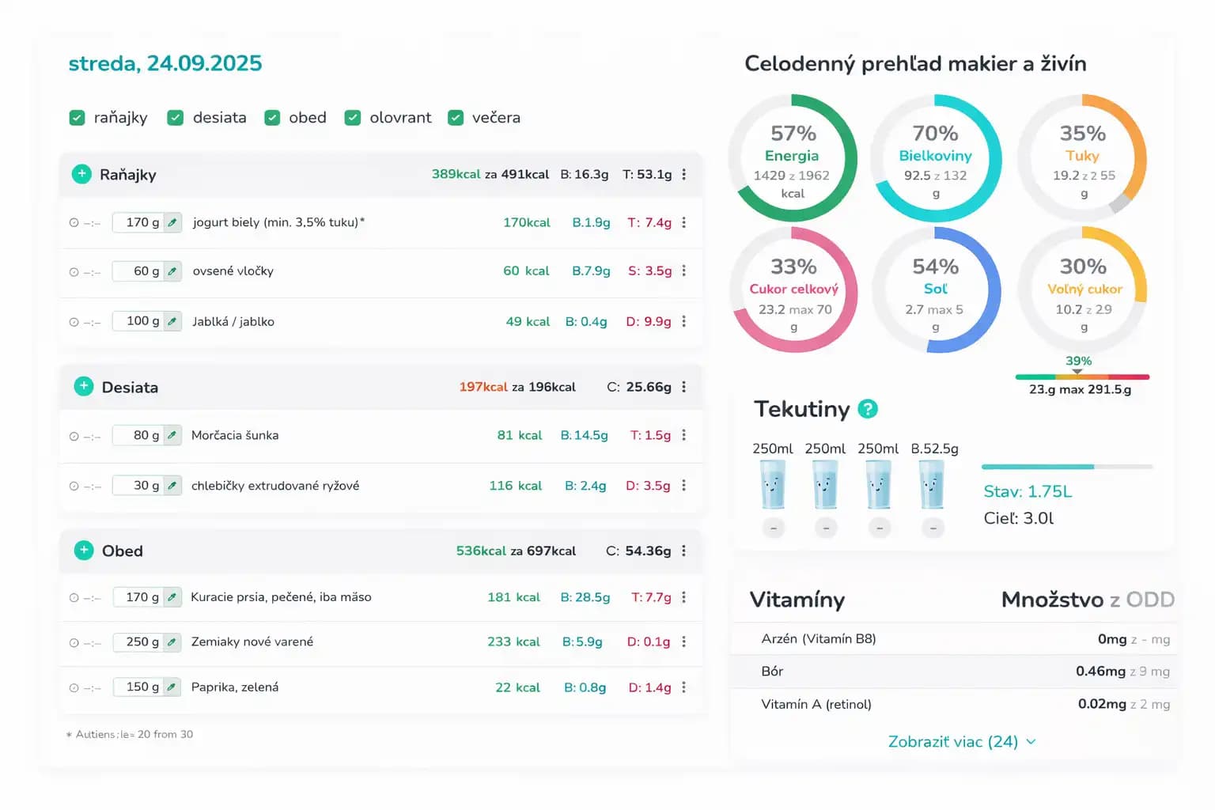Image resolution: width=1215 pixels, height=810 pixels.
Task: Click pencil icon for Morčacia šunka amount
Action: [x=172, y=435]
